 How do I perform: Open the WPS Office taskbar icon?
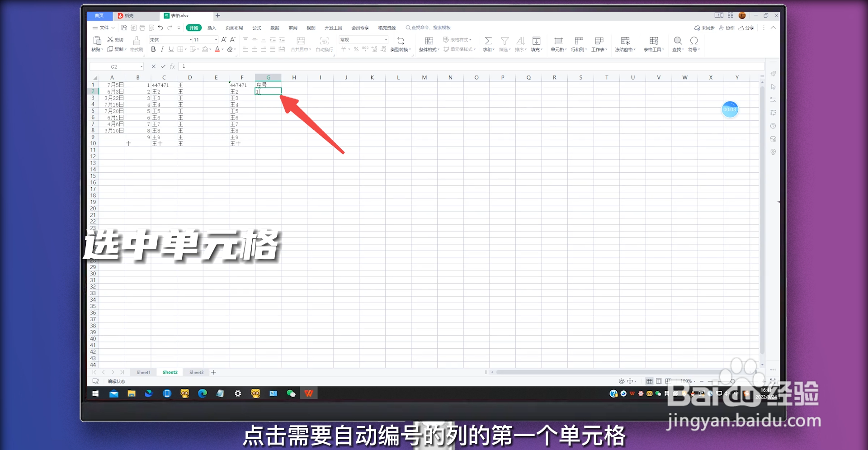[x=309, y=393]
